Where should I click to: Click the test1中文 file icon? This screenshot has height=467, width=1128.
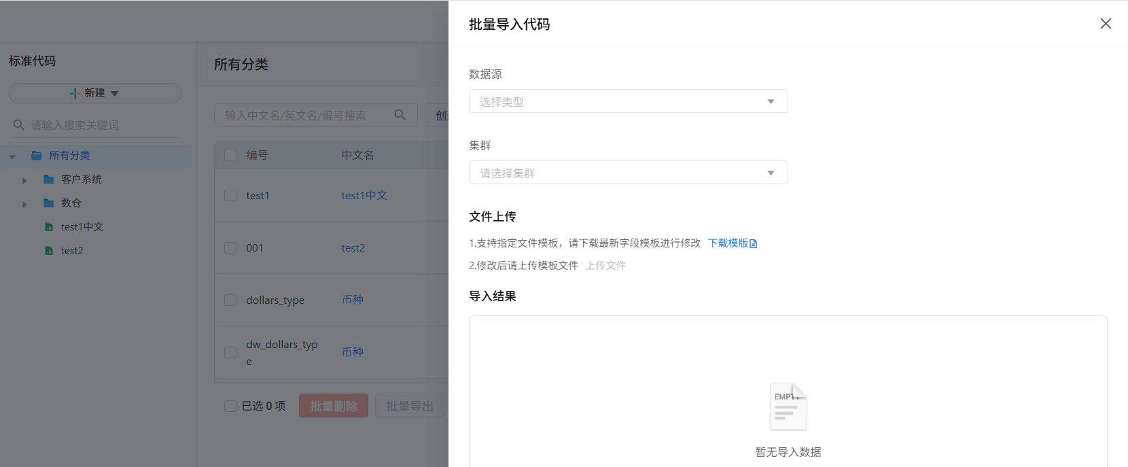[49, 227]
